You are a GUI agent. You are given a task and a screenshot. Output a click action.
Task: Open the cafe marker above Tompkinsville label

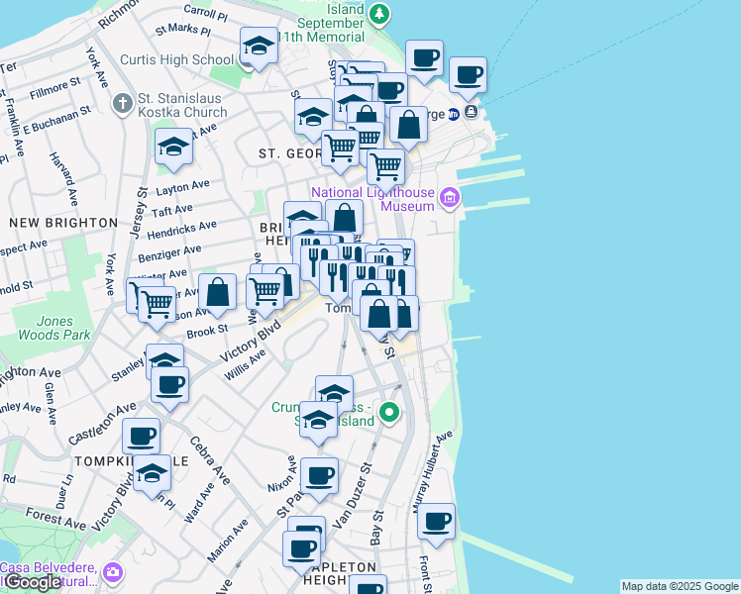tap(141, 436)
